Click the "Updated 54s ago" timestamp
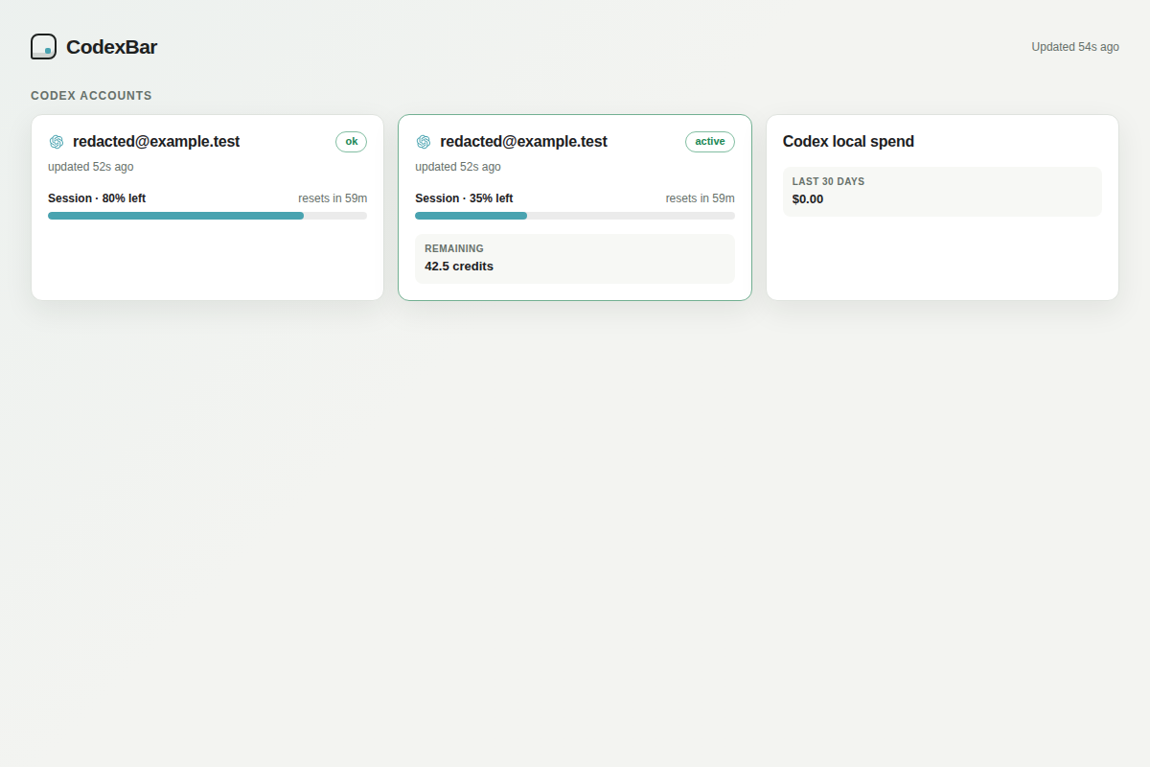 1075,47
